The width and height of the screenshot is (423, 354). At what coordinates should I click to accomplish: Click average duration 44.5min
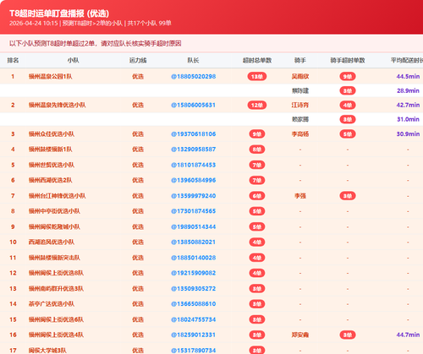pyautogui.click(x=408, y=76)
